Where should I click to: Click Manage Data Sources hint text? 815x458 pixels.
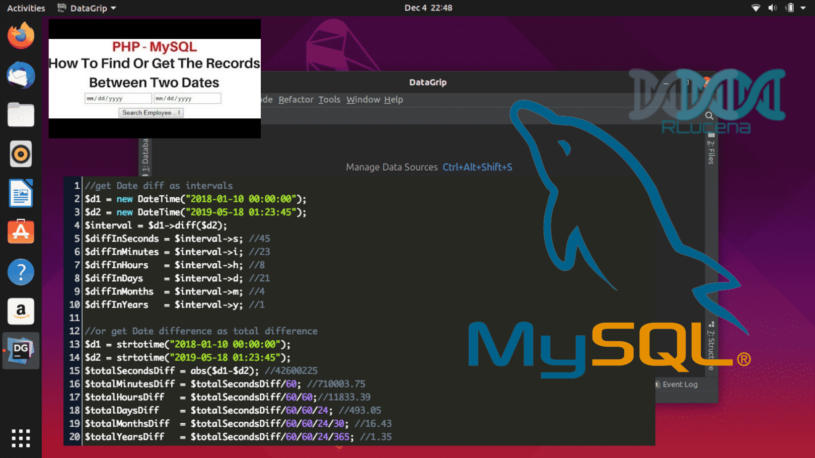point(392,167)
